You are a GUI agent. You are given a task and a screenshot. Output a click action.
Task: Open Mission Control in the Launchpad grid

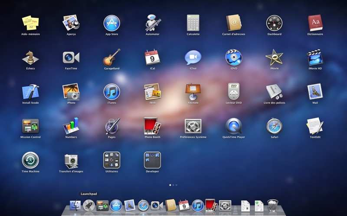click(30, 126)
